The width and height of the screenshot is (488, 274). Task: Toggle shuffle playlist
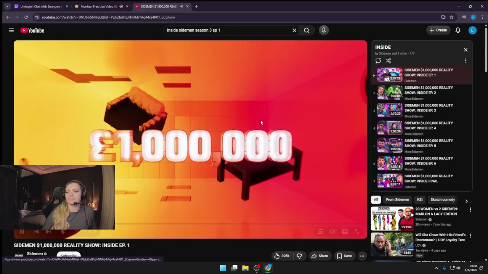[x=388, y=61]
